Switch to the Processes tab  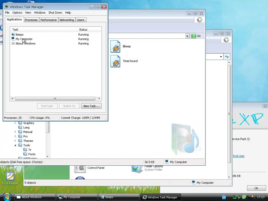pyautogui.click(x=31, y=20)
